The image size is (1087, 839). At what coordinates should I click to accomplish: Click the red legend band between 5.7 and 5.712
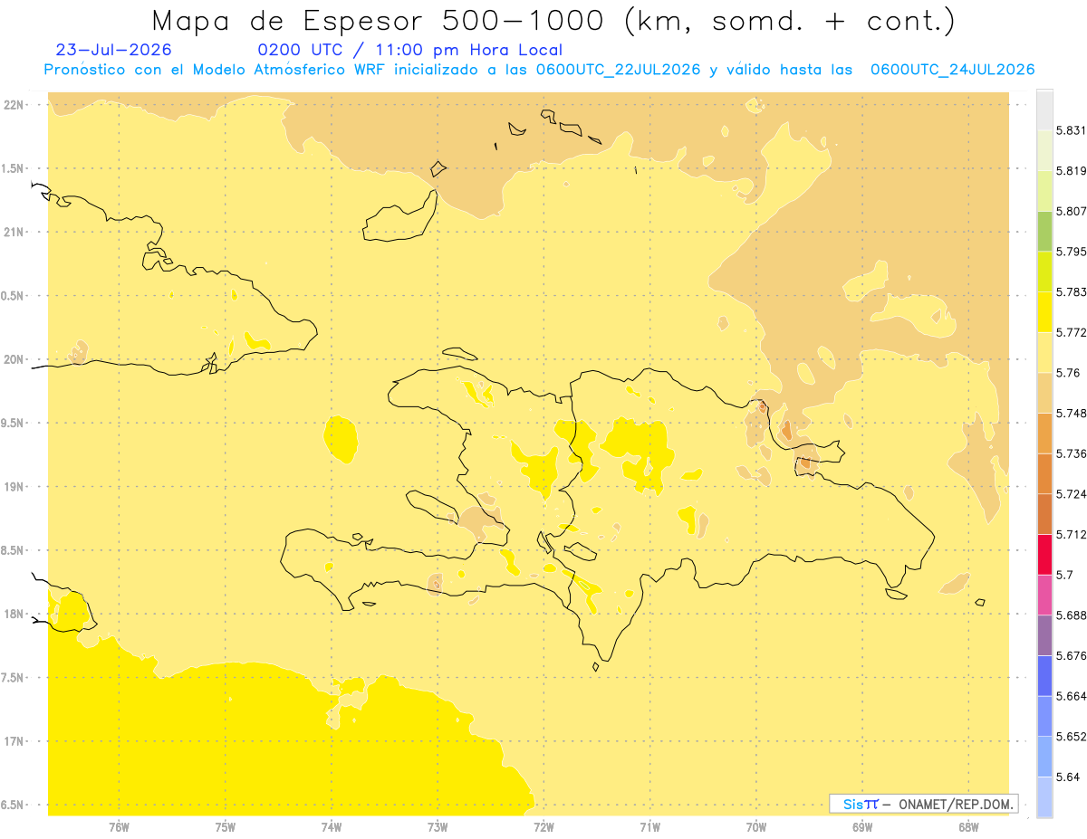pyautogui.click(x=1044, y=554)
